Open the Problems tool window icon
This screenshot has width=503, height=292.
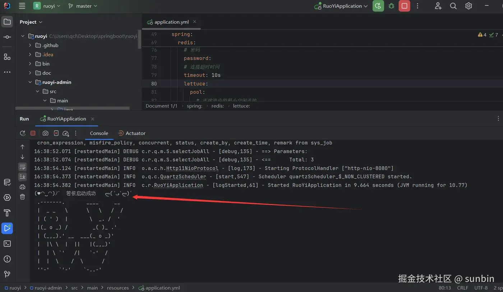[x=7, y=259]
